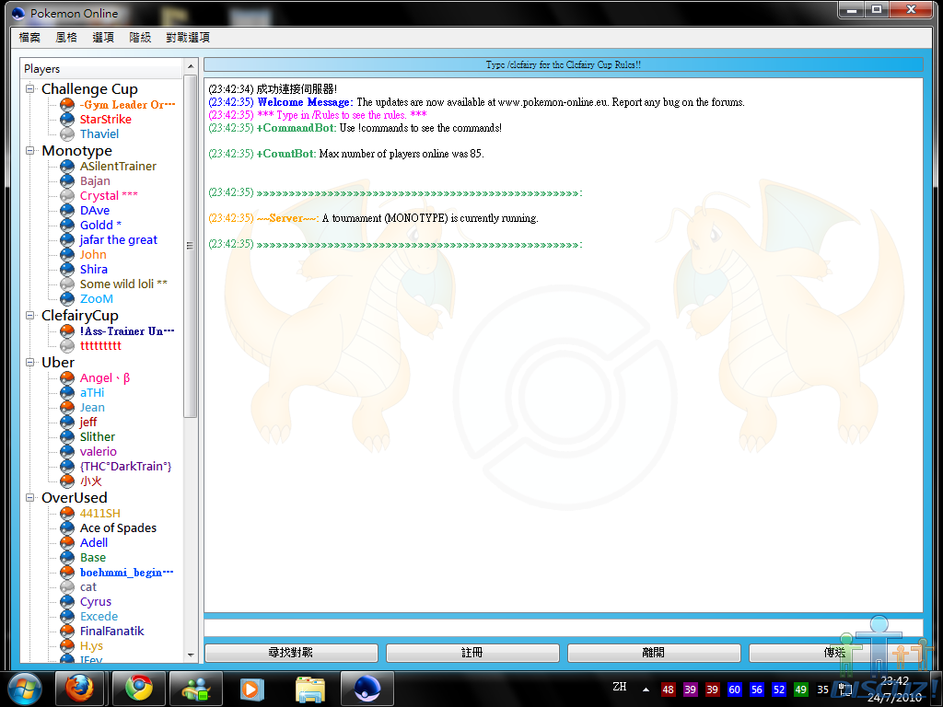
Task: Click the 傳送 send button
Action: tap(835, 653)
